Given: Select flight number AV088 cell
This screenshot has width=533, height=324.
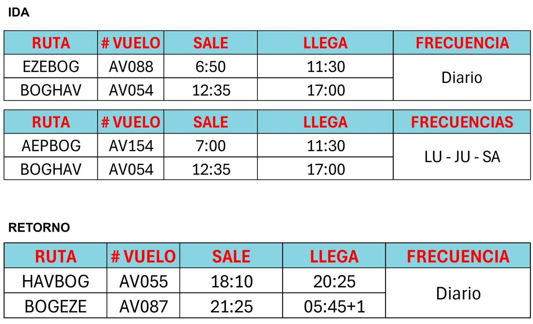Looking at the screenshot, I should (131, 67).
